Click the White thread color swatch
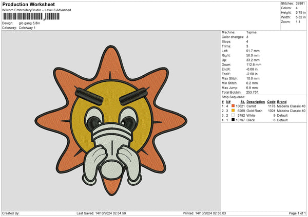Screen dimensions: 308x217 (232, 115)
